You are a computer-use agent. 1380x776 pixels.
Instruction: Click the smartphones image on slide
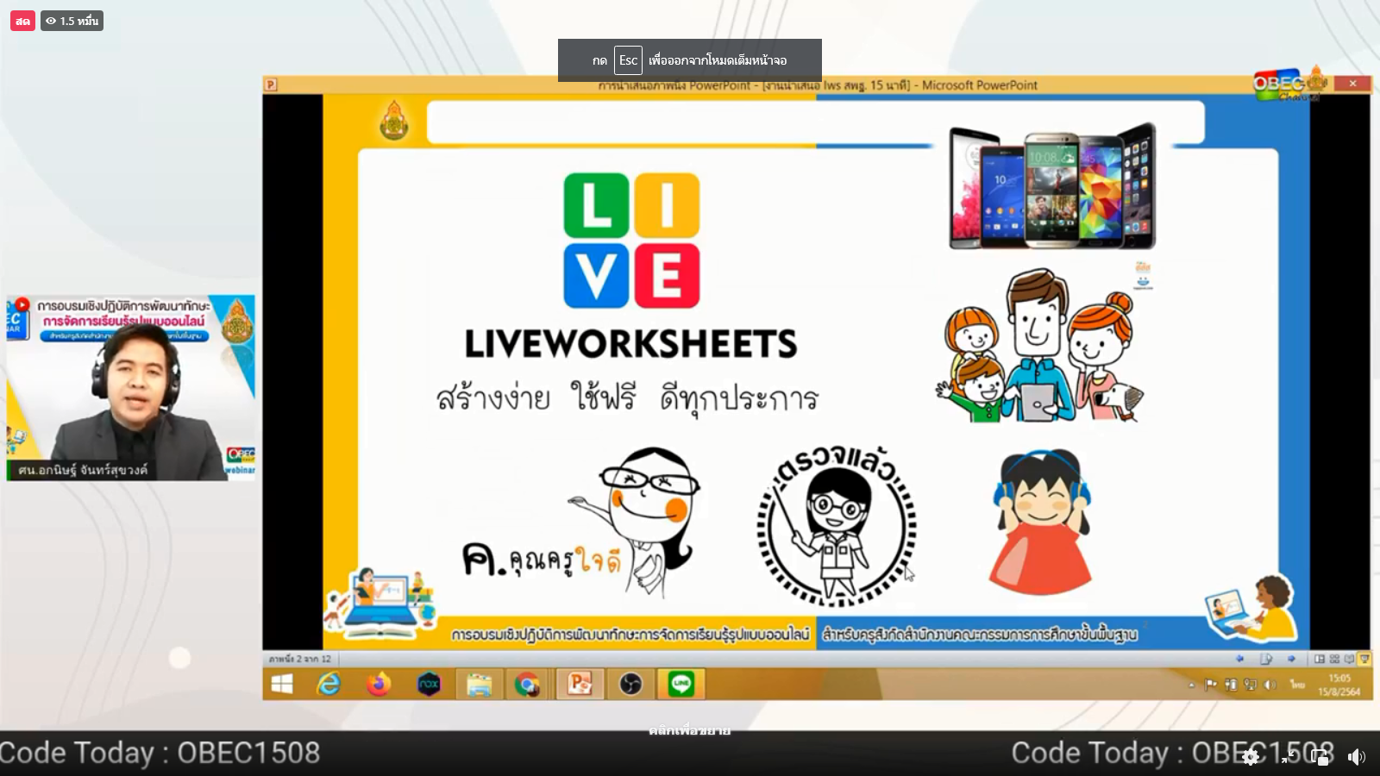tap(1052, 186)
